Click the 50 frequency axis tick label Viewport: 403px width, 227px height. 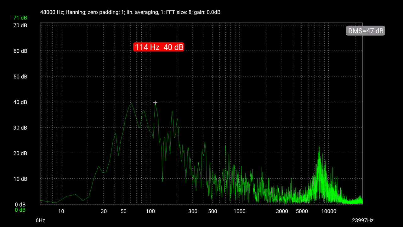tap(123, 211)
